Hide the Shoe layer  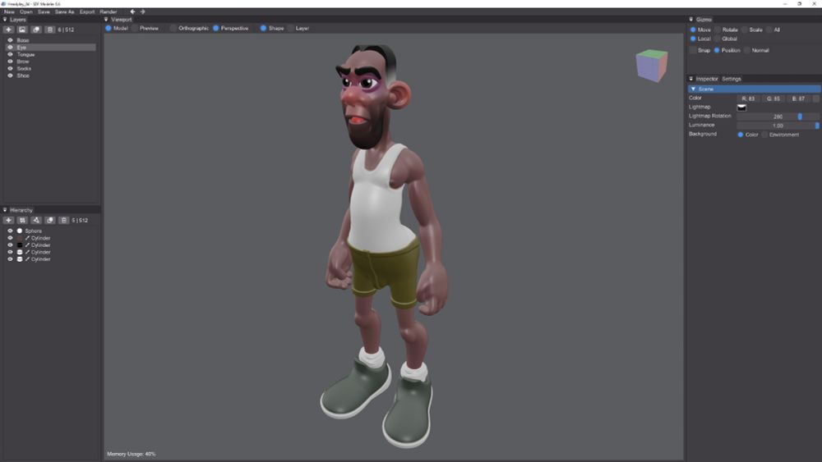10,75
